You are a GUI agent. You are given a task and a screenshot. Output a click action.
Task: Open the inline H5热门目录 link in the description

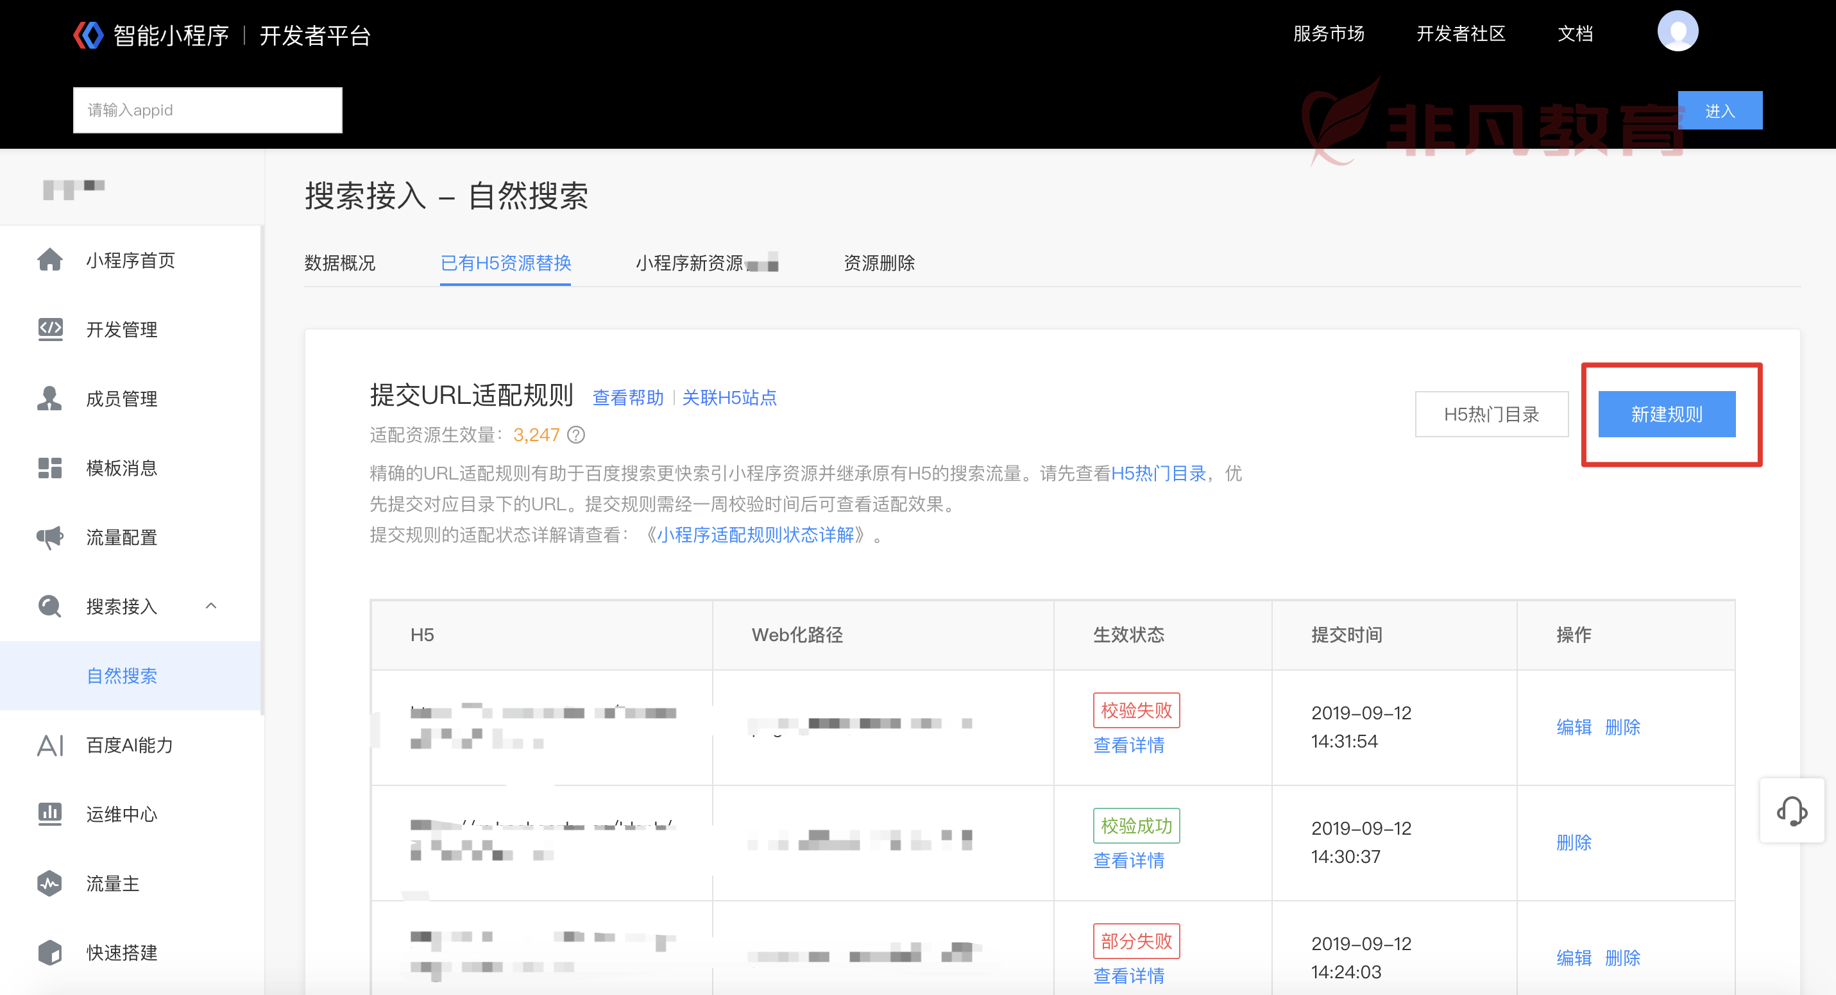click(x=1158, y=474)
